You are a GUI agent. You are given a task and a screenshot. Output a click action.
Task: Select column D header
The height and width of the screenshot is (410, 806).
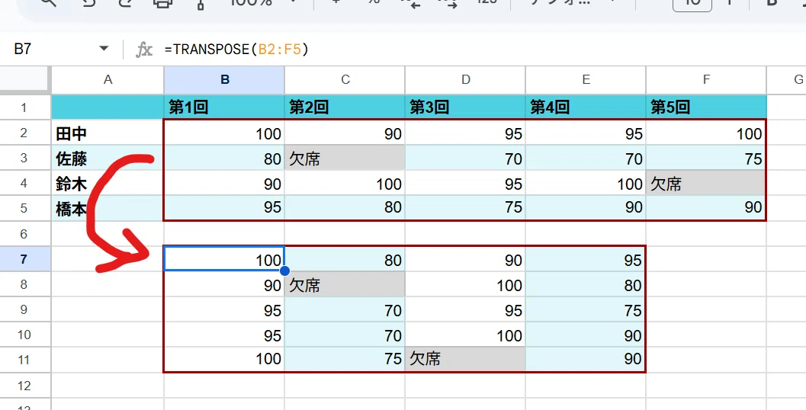(465, 79)
